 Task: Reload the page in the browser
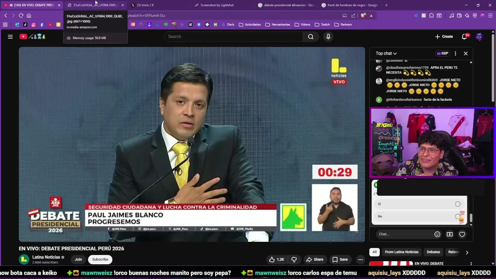[21, 15]
